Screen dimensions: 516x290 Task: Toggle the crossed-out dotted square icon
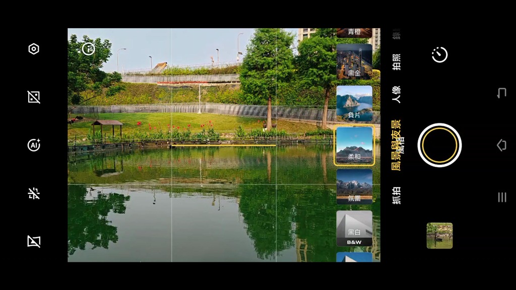tap(34, 97)
